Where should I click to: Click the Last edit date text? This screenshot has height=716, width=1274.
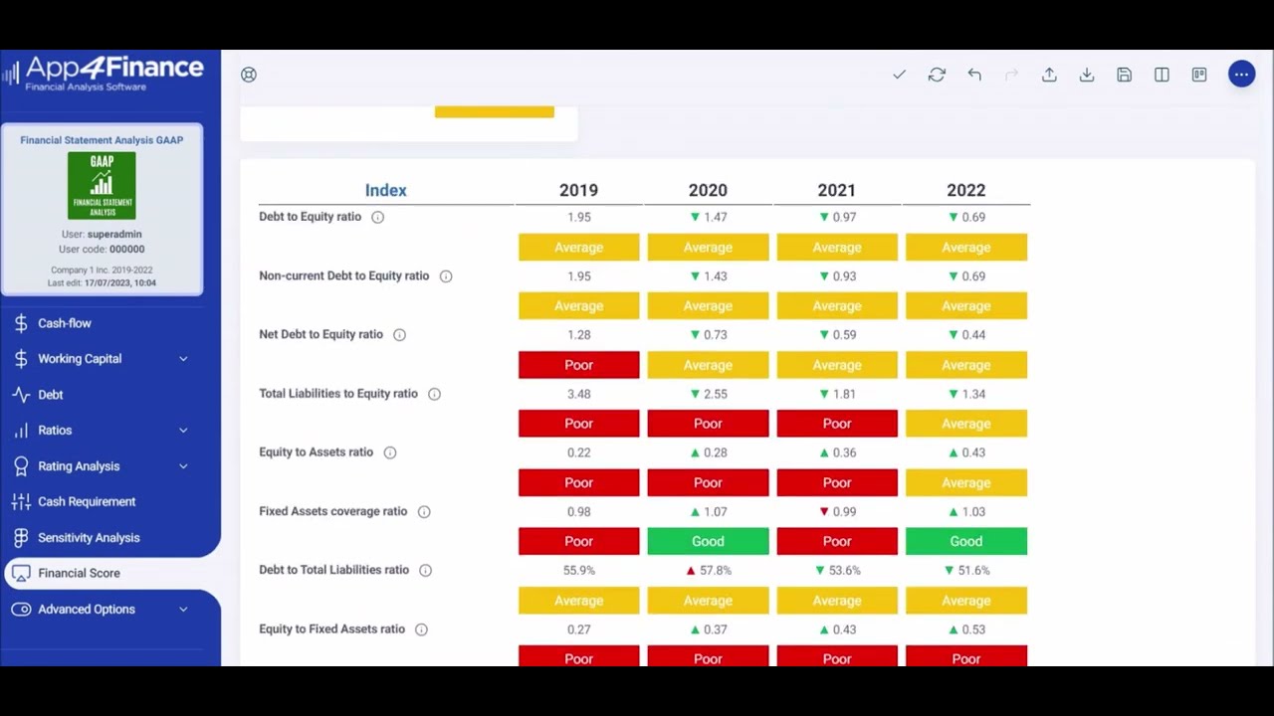102,283
